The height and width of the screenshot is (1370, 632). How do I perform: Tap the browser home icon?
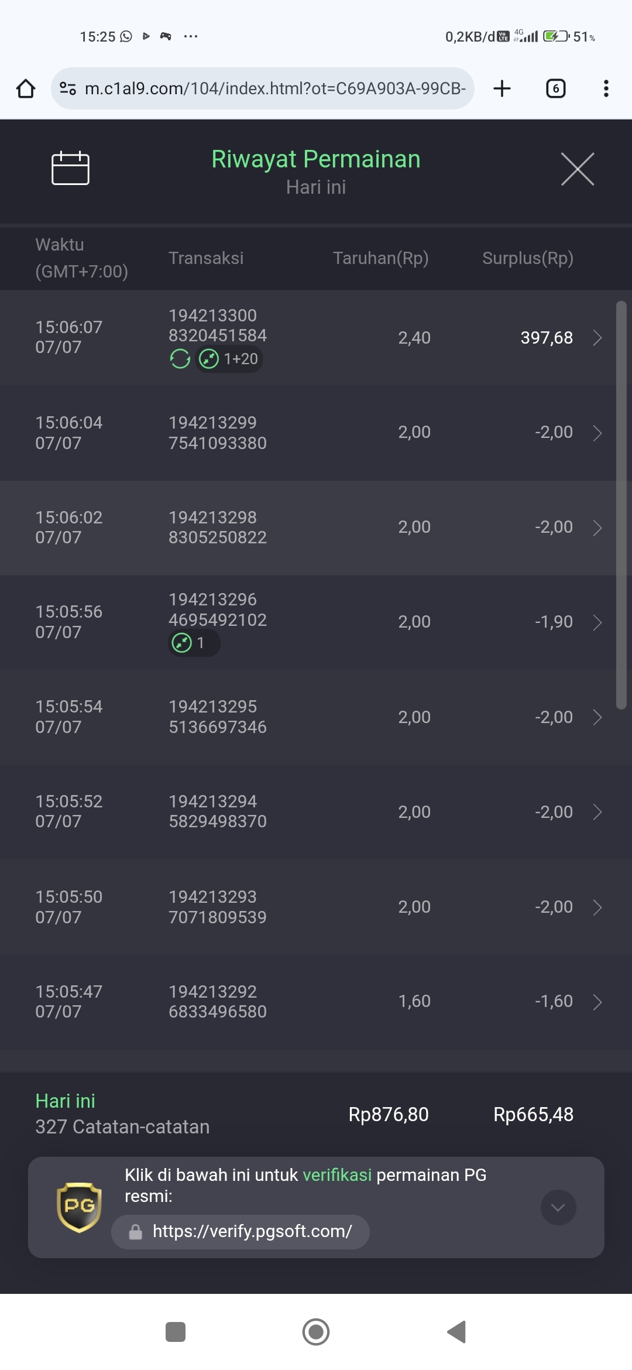[x=26, y=88]
